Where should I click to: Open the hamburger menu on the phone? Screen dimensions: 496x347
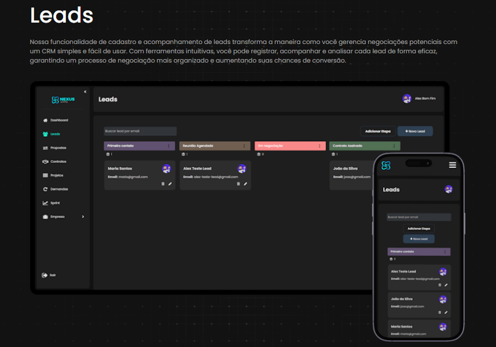pyautogui.click(x=453, y=165)
